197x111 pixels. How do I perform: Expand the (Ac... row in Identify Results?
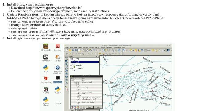76,84
